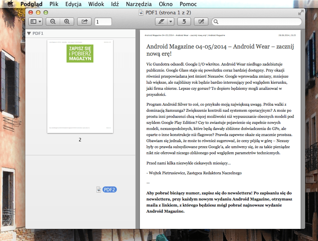The width and height of the screenshot is (318, 241).
Task: Open the sidebar view options dropdown
Action: pyautogui.click(x=36, y=22)
